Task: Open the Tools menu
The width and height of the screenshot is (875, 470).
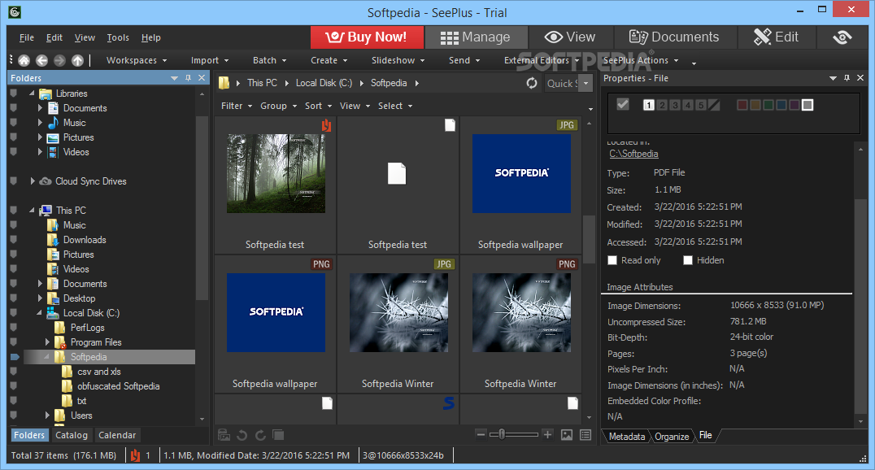Action: pyautogui.click(x=118, y=37)
